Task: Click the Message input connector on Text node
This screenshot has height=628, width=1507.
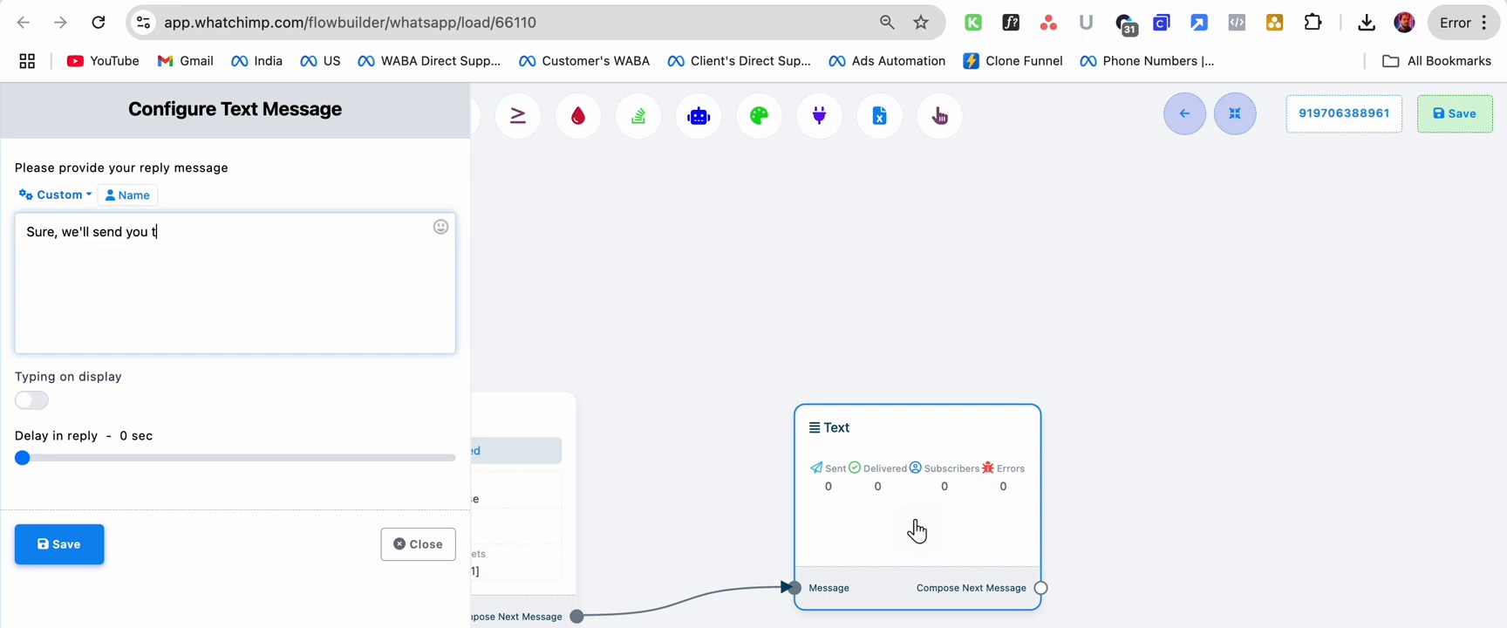Action: pos(794,588)
